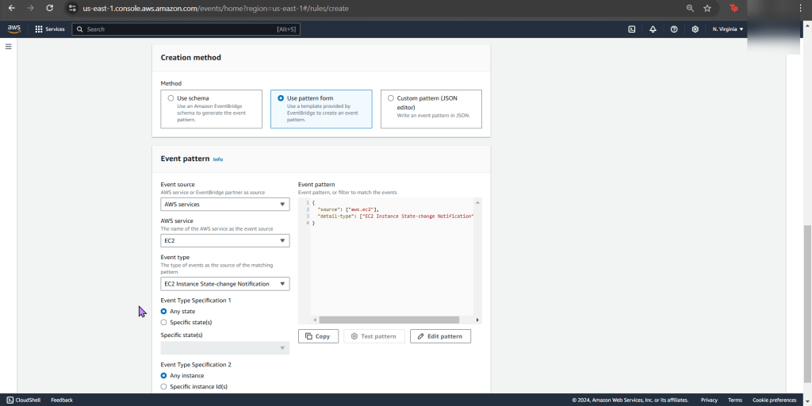
Task: Open the AWS support help icon
Action: tap(674, 29)
